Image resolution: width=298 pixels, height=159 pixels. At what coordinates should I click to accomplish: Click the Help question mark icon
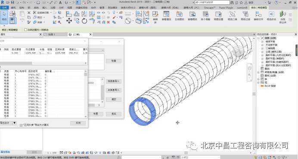click(276, 3)
